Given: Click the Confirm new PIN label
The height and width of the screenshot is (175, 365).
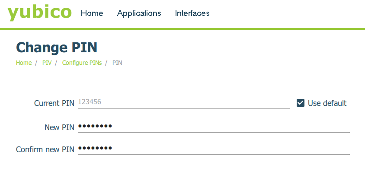Looking at the screenshot, I should [45, 149].
